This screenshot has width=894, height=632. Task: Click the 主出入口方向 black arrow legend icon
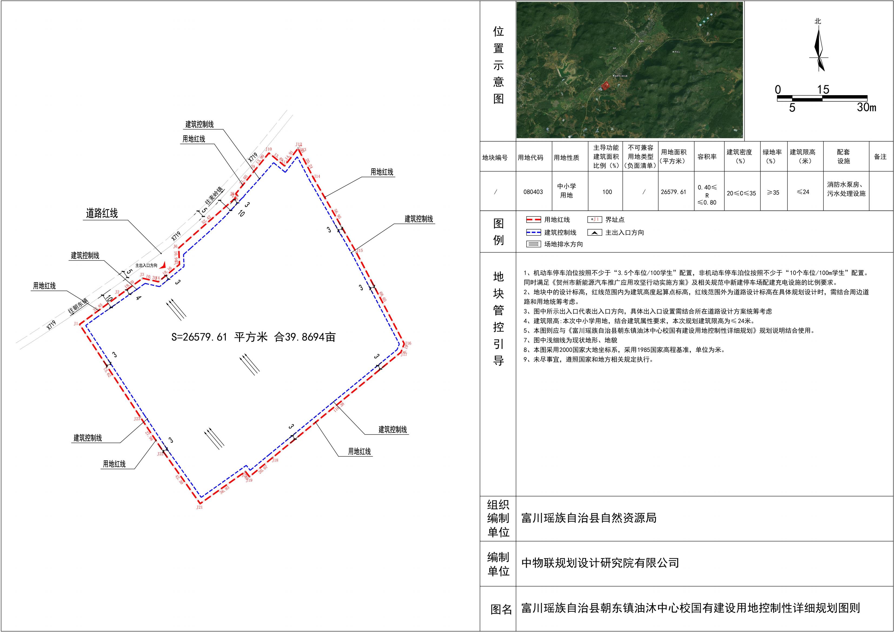click(x=594, y=232)
